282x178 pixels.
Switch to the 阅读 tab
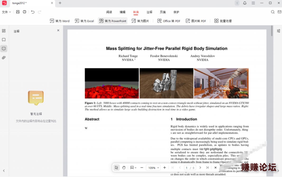coord(109,12)
